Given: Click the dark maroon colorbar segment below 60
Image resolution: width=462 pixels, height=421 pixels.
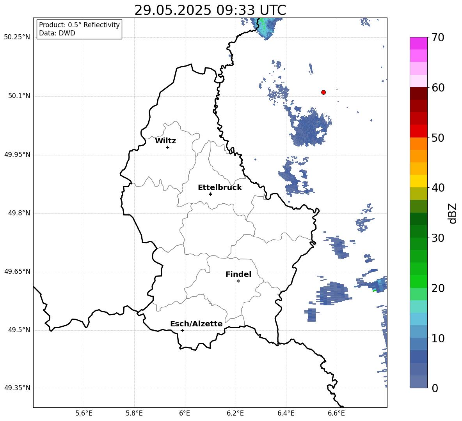Looking at the screenshot, I should (418, 93).
